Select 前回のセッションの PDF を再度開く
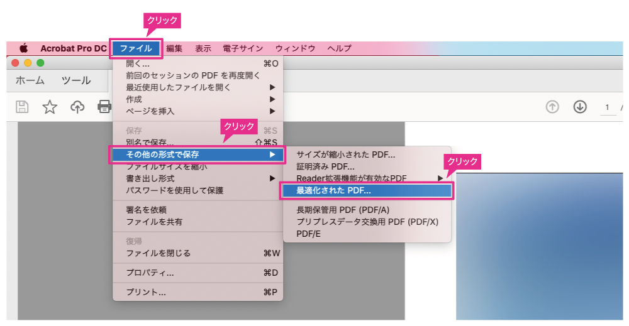Viewport: 629px width, 326px height. click(198, 75)
